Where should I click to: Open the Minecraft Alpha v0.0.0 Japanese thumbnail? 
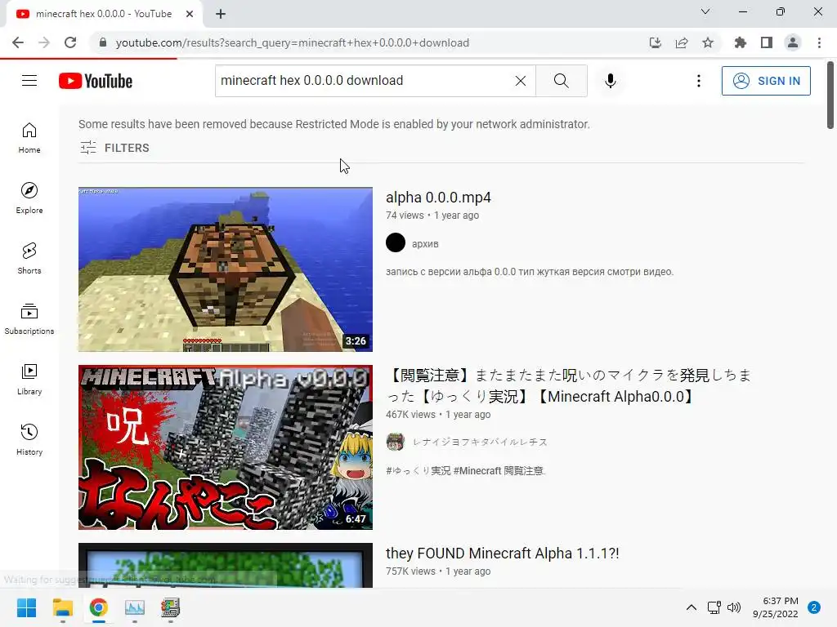coord(226,447)
